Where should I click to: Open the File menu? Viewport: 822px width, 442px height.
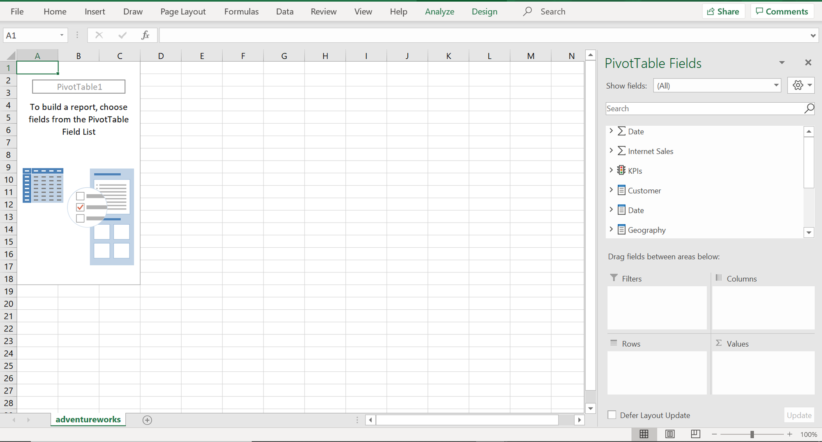[x=17, y=12]
